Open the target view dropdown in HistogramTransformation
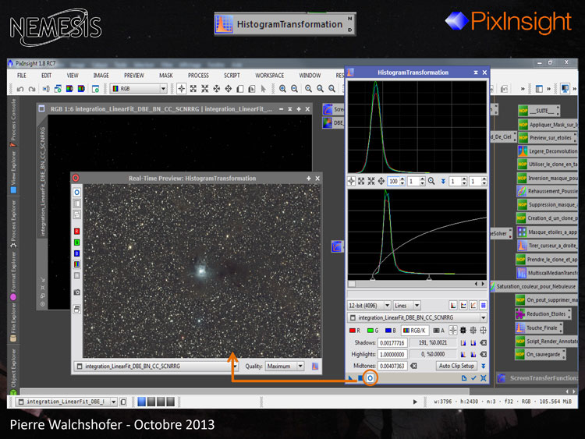The width and height of the screenshot is (585, 439). tap(417, 318)
